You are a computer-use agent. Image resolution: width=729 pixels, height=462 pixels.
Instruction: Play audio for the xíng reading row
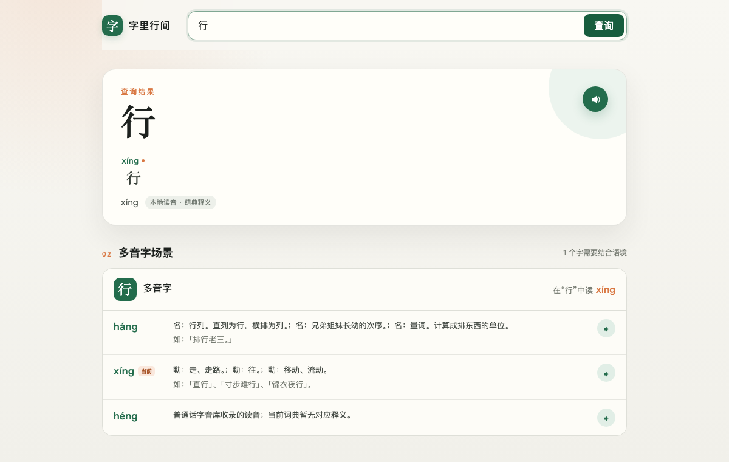coord(606,373)
